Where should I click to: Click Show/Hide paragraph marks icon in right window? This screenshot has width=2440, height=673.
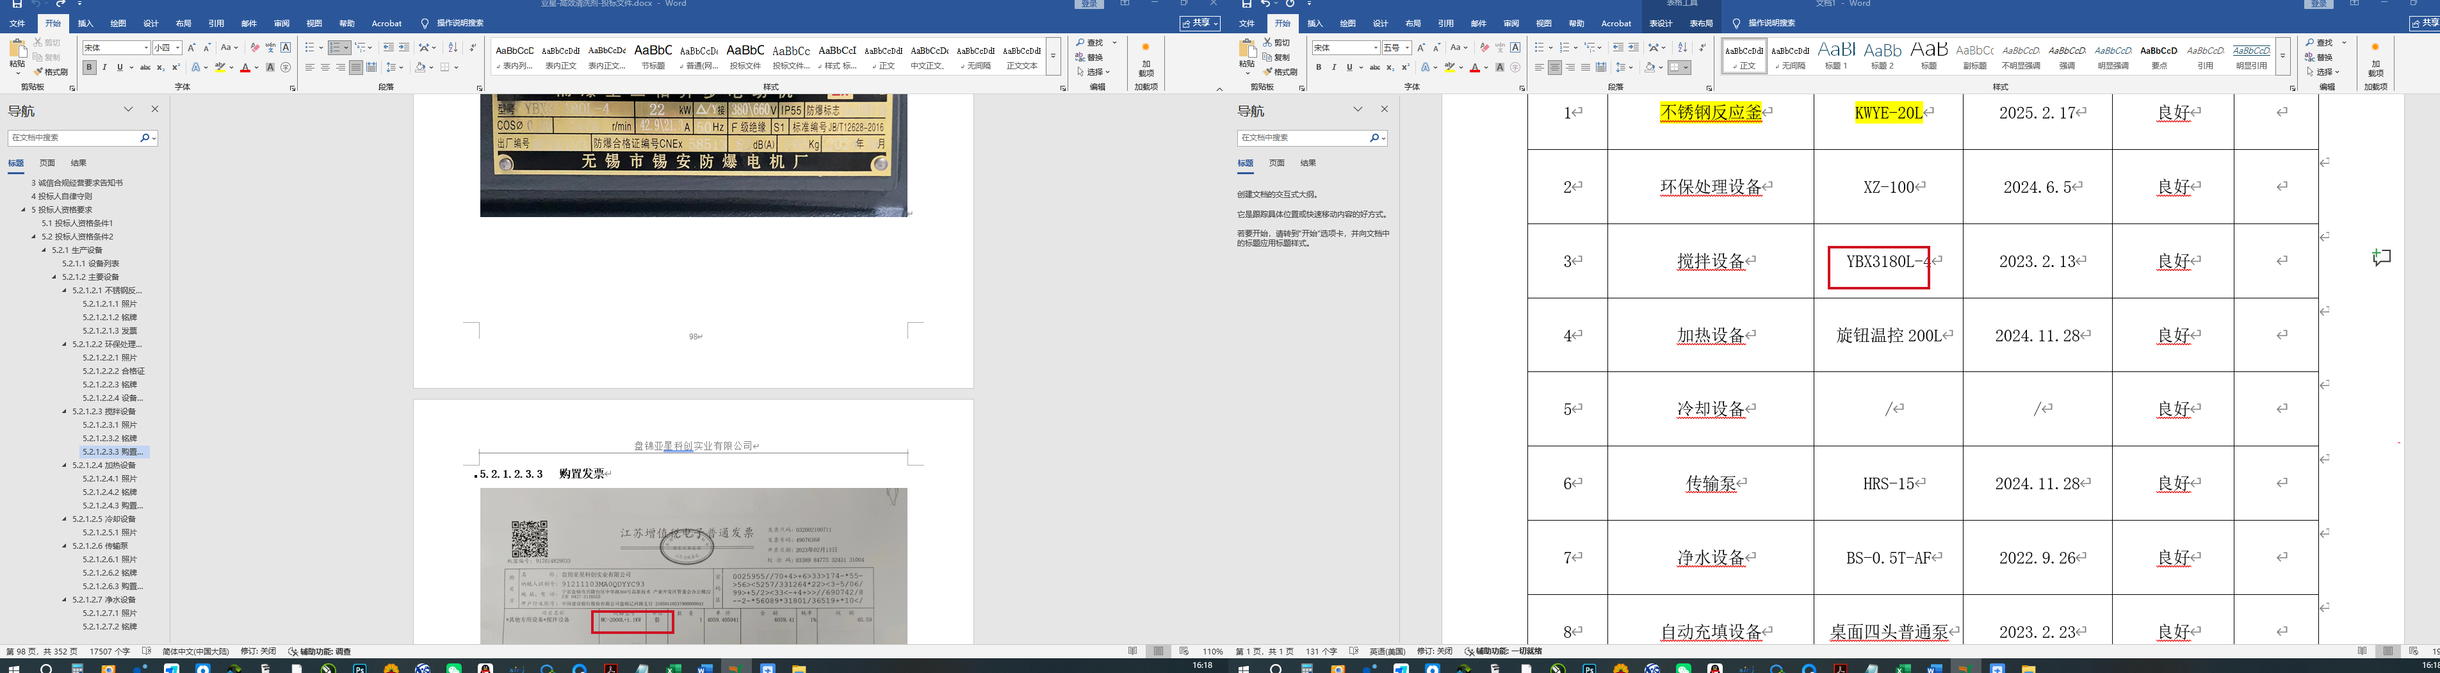[x=1702, y=47]
